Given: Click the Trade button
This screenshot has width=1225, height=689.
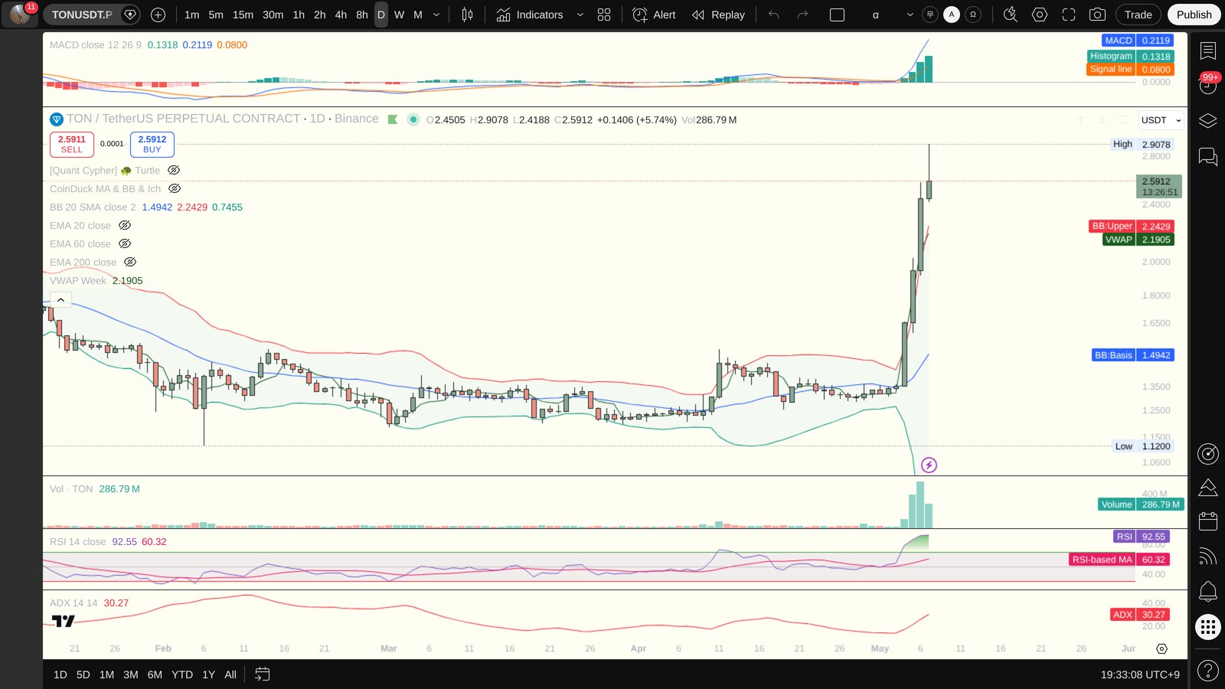Looking at the screenshot, I should pyautogui.click(x=1138, y=15).
